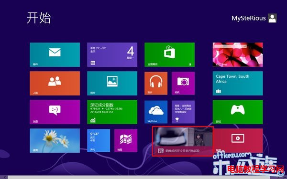Launch the Messaging tile with smiley
Image resolution: width=287 pixels, height=179 pixels.
[55, 112]
